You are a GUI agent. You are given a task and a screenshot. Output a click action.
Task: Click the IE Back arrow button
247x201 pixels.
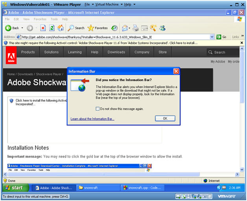8,28
